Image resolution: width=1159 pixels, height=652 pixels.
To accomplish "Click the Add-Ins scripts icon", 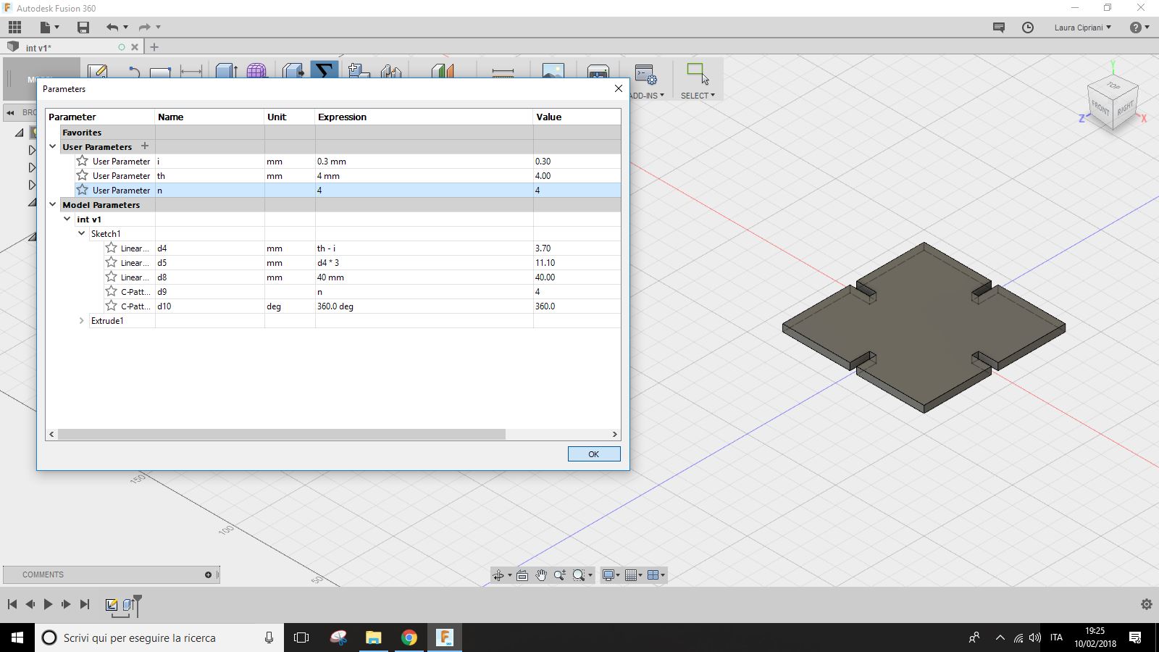I will (x=645, y=74).
